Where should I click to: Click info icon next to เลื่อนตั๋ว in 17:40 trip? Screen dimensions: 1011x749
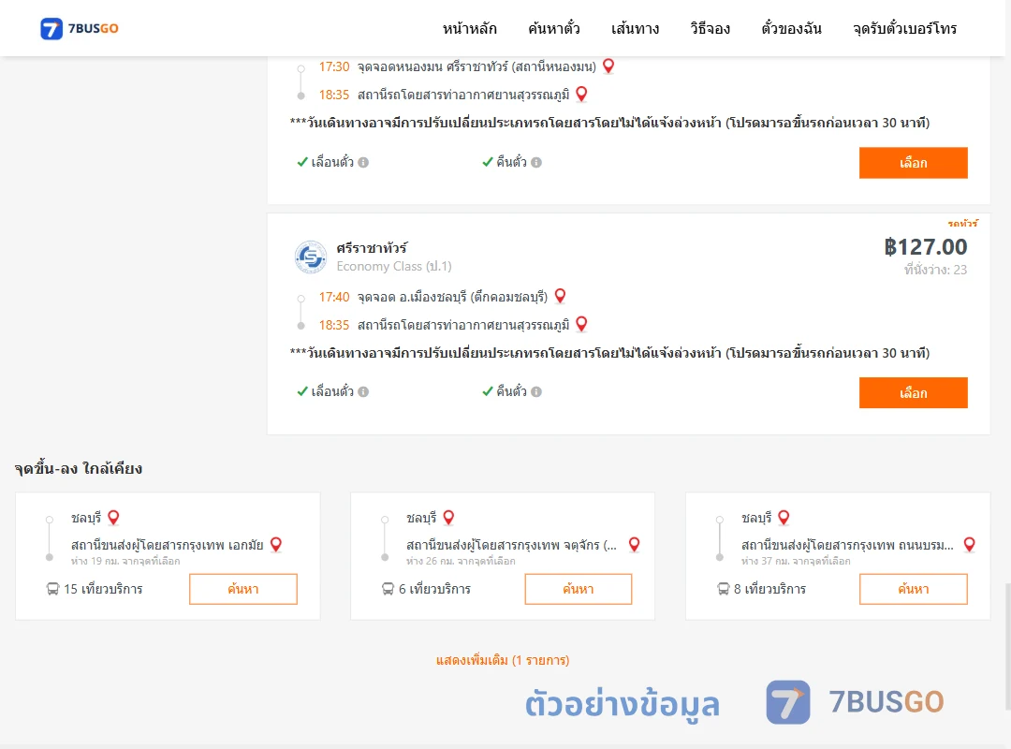point(363,391)
